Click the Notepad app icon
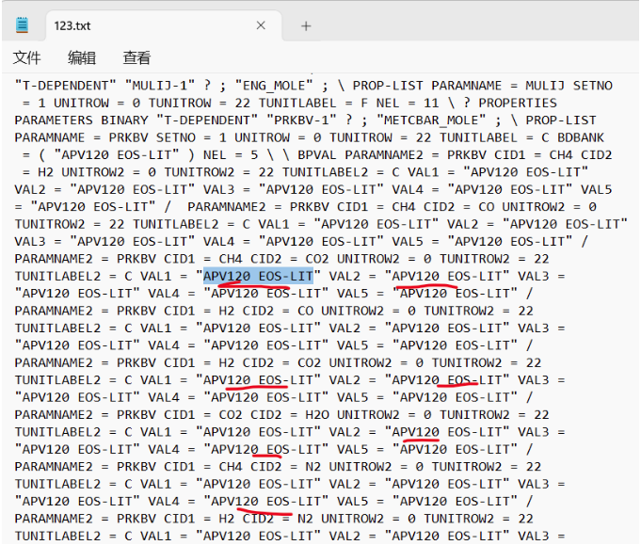 [x=22, y=25]
